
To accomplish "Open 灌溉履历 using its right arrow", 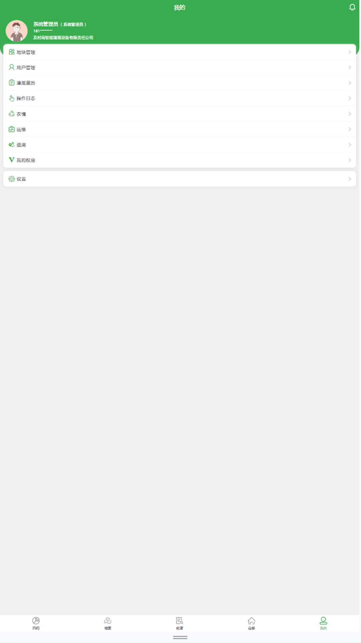I will pos(350,83).
